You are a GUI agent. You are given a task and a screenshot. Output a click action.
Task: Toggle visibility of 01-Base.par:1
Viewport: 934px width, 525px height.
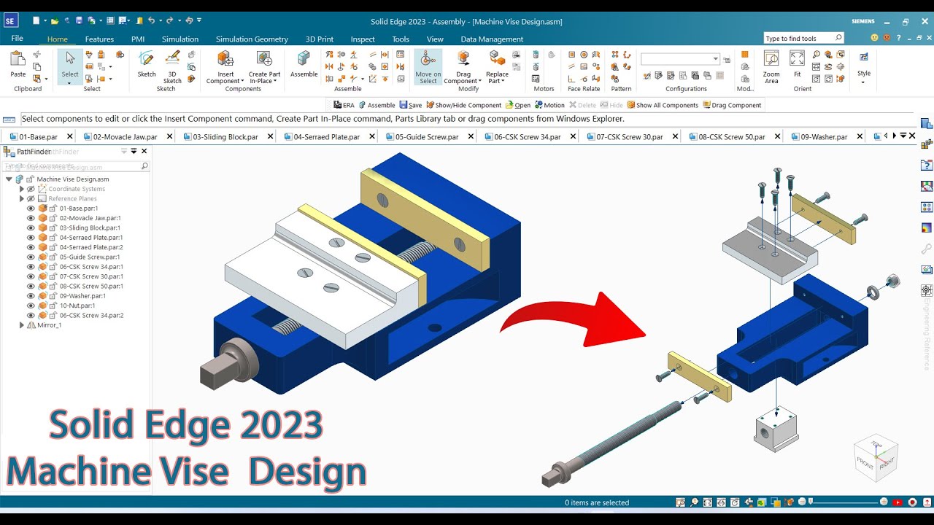click(31, 209)
